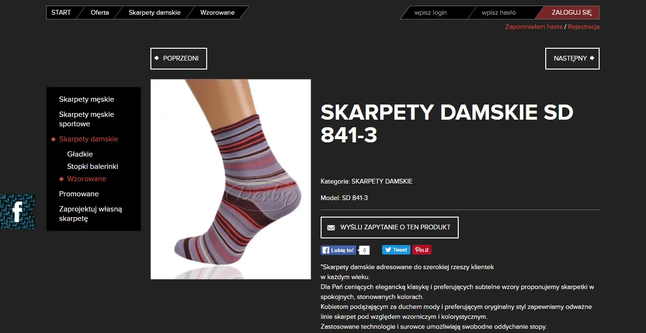Click the envelope icon in inquiry button

coord(331,228)
